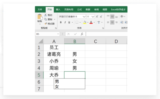The height and width of the screenshot is (99, 160).
Task: Click the align text right icon
Action: [x=117, y=22]
